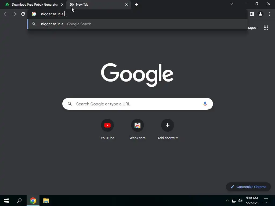Click the magnifier in the Google search box
Viewport: 275px width, 206px height.
point(70,104)
